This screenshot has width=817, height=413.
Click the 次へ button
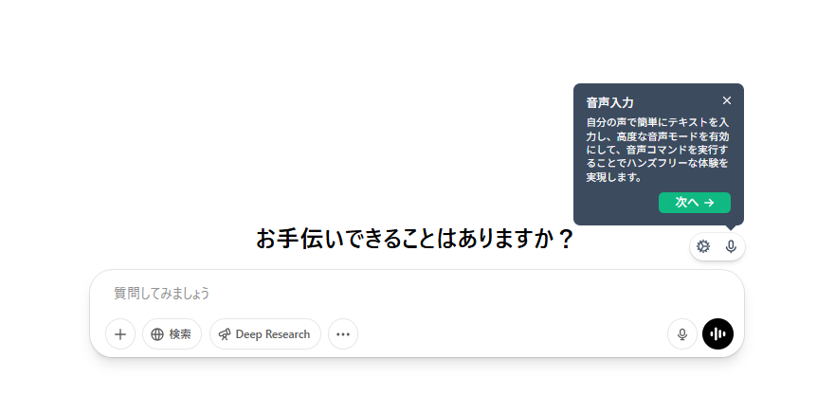[695, 203]
